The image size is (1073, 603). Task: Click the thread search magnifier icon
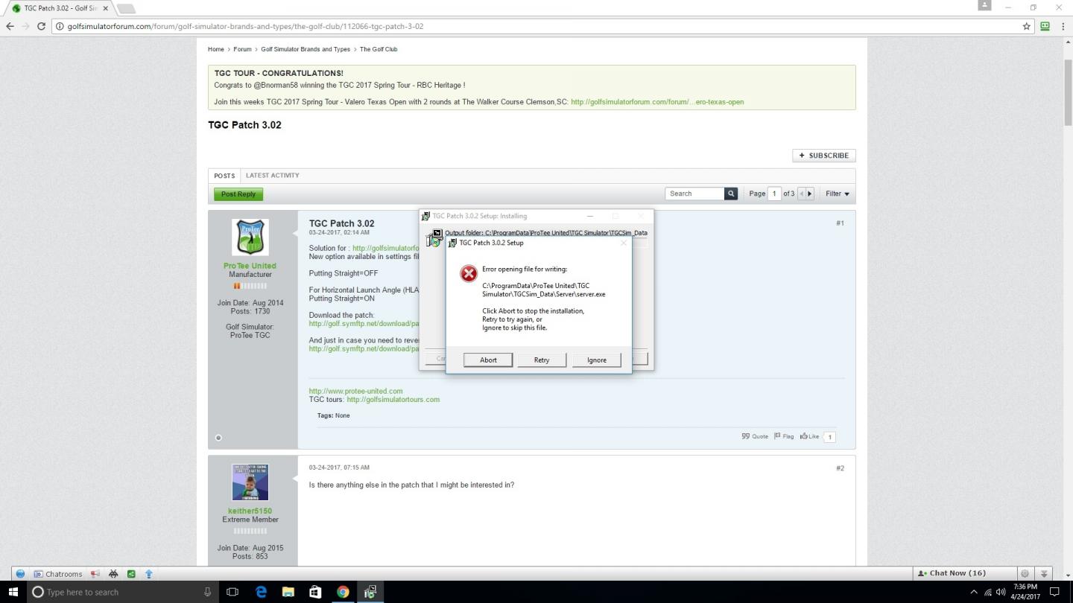731,194
